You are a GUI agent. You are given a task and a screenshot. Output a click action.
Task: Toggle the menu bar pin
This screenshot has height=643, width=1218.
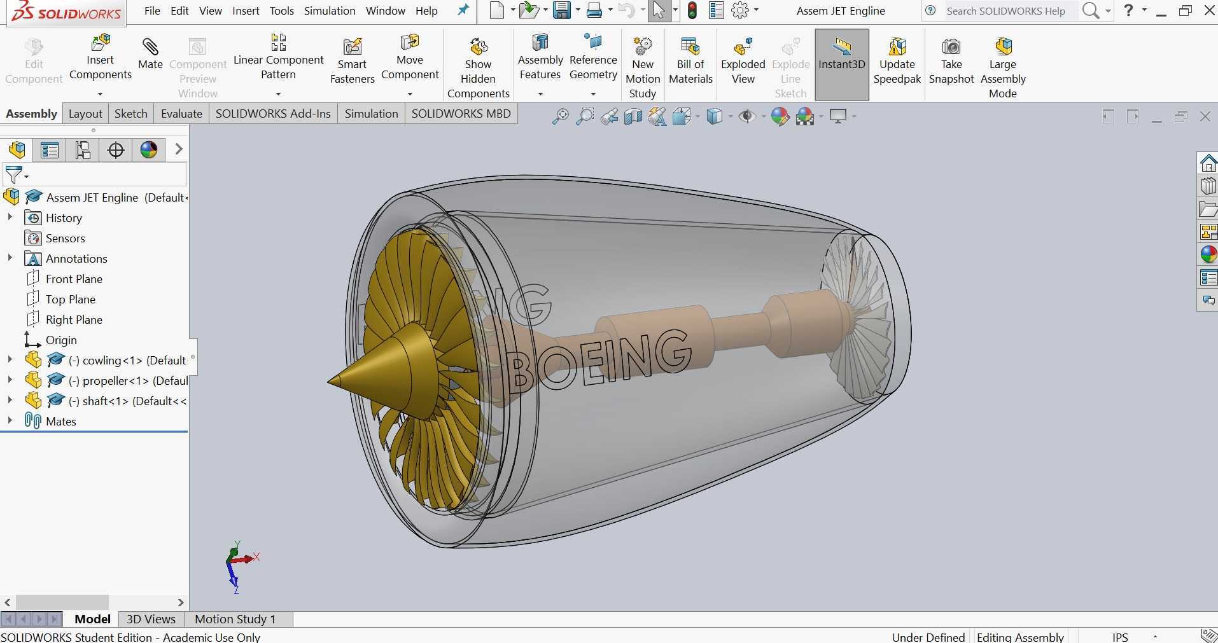pyautogui.click(x=463, y=10)
